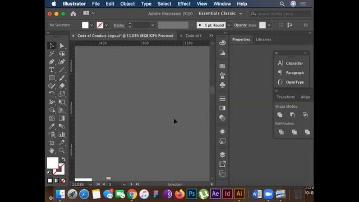This screenshot has height=202, width=359.
Task: Select the Pen tool
Action: click(x=52, y=62)
